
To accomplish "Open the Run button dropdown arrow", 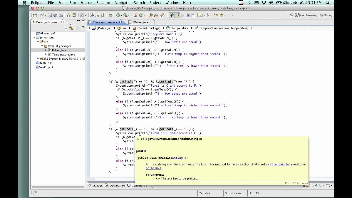I will click(x=121, y=15).
